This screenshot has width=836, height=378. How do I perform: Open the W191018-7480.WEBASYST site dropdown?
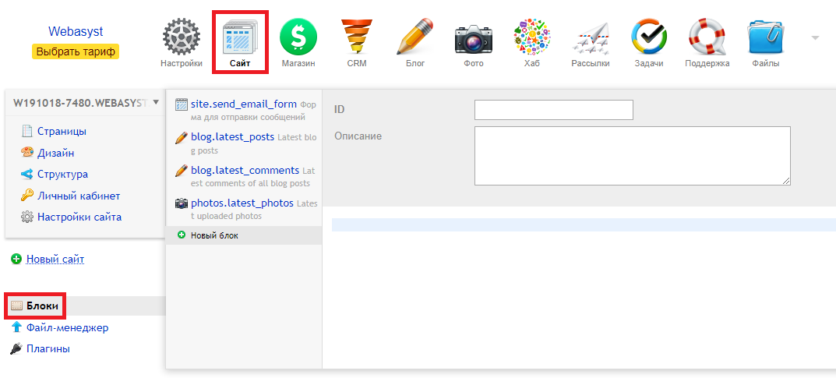click(85, 102)
